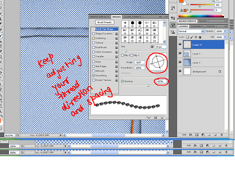
Task: Hide Layer 4 with its eye icon
Action: (180, 45)
